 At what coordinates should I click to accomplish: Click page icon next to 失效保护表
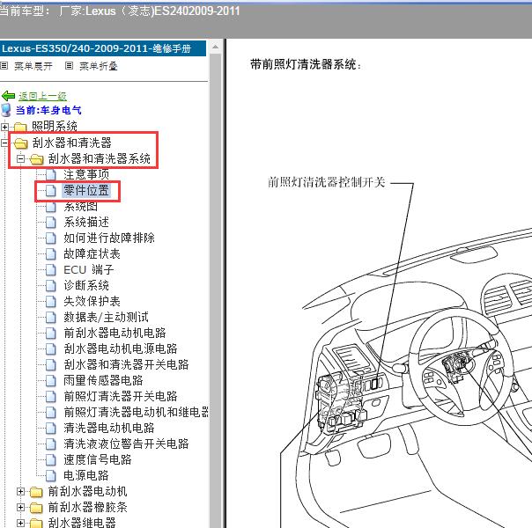pyautogui.click(x=50, y=301)
